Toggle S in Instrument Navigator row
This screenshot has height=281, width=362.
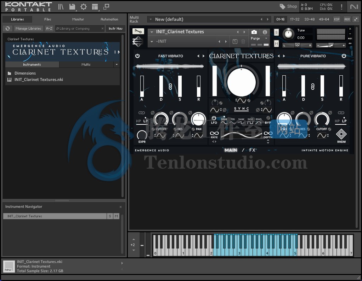coord(110,216)
